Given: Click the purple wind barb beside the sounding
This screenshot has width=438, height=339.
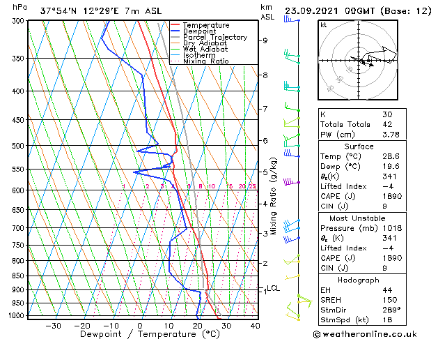Looking at the screenshot, I should pyautogui.click(x=291, y=181).
